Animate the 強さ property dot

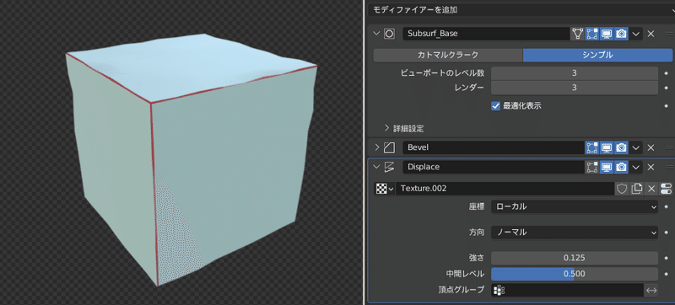pyautogui.click(x=667, y=258)
